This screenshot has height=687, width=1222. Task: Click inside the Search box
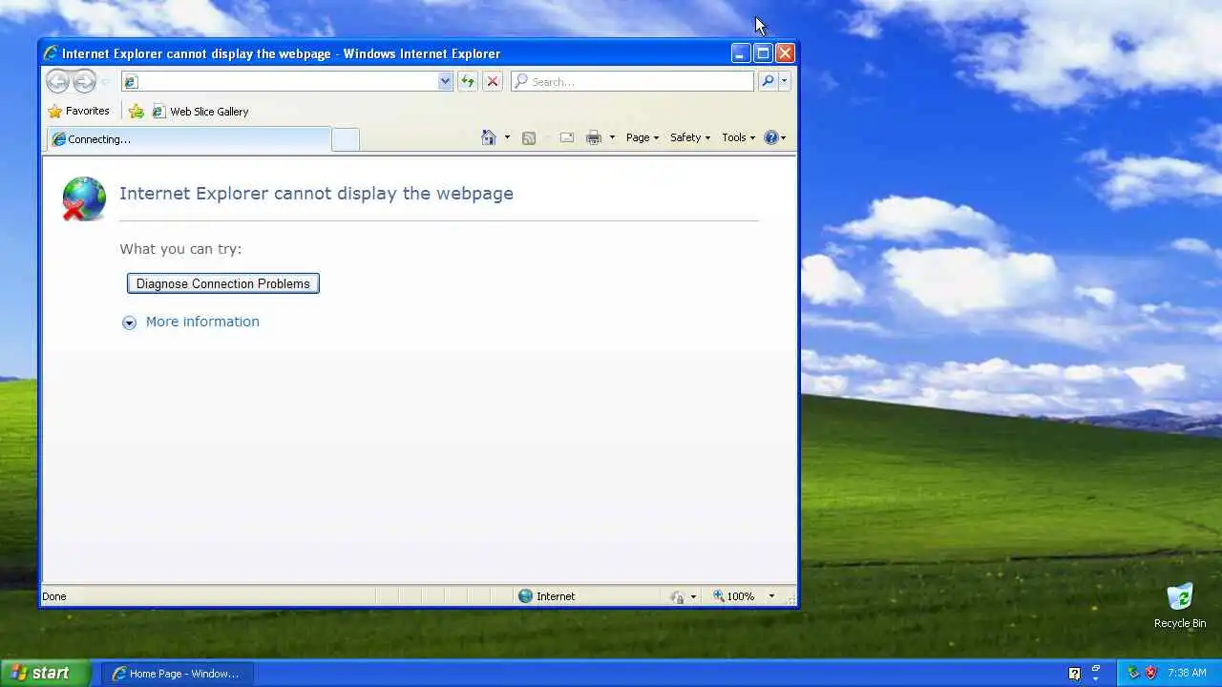(633, 81)
